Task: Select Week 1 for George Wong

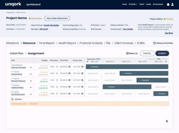Action: pos(93,73)
